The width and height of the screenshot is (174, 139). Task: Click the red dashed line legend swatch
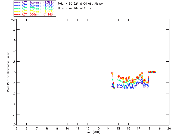point(17,14)
